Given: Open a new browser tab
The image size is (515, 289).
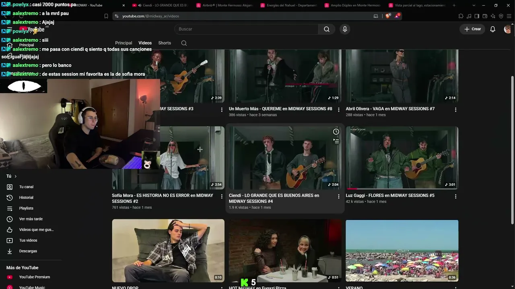Looking at the screenshot, I should click(x=454, y=5).
